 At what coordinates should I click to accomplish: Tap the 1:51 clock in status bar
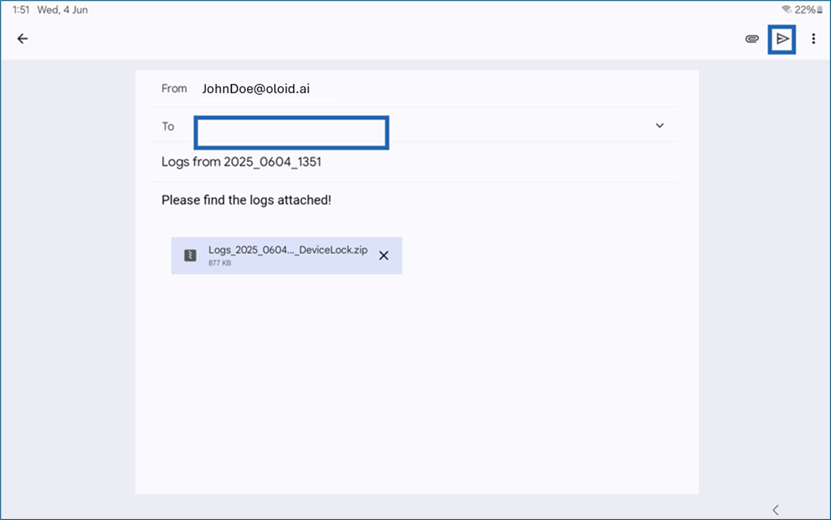pos(21,10)
